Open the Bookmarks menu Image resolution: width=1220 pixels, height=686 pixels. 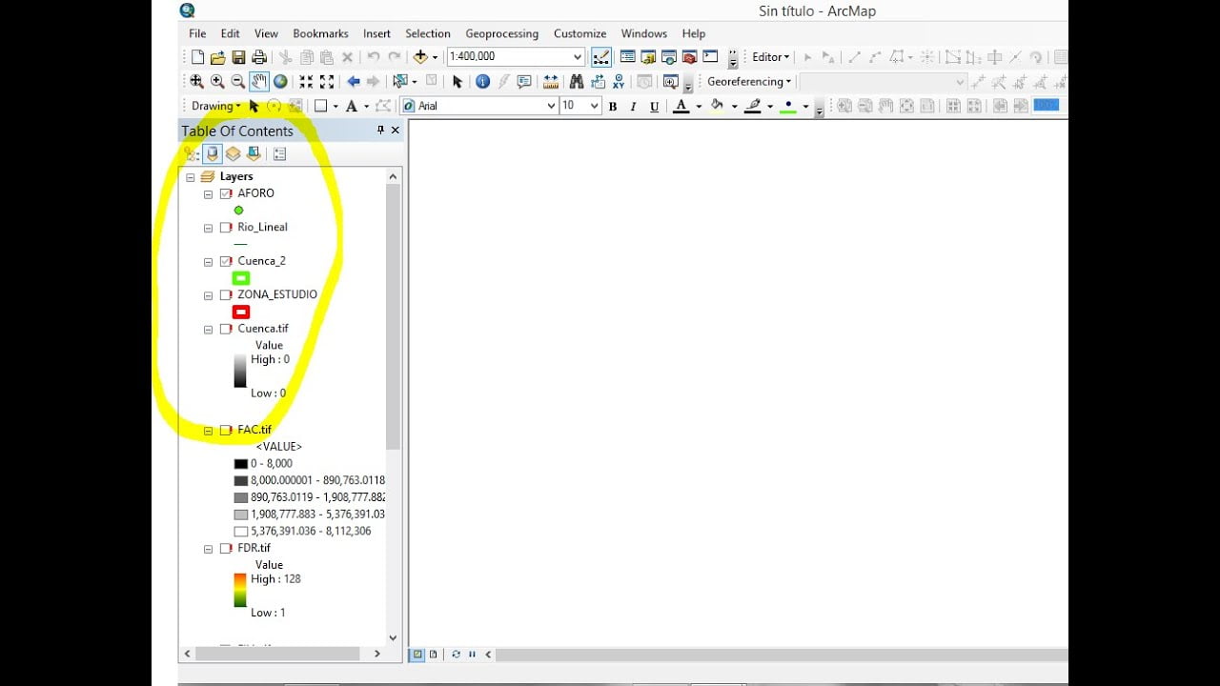(x=320, y=33)
